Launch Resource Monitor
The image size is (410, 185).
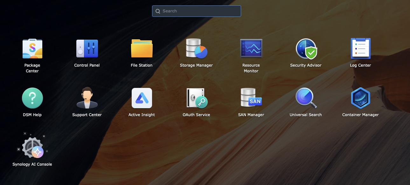point(251,49)
